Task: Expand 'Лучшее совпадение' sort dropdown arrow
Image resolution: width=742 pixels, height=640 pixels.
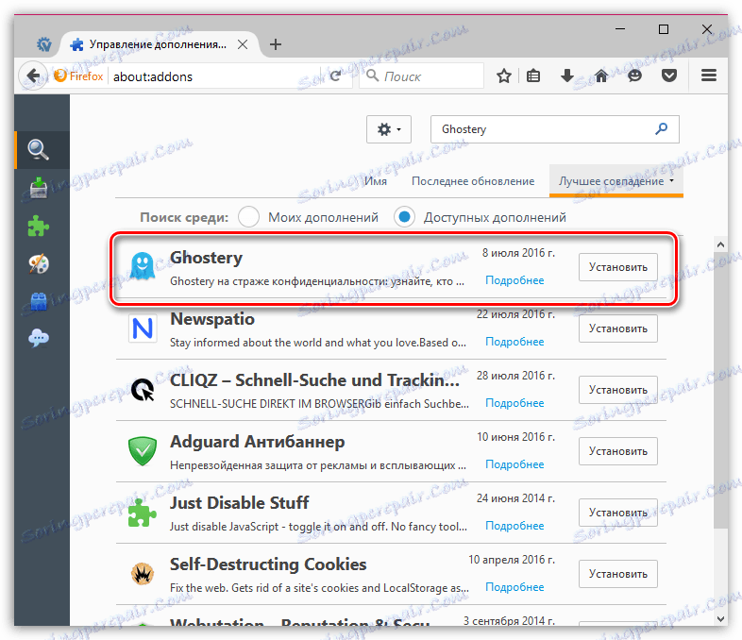Action: (x=671, y=180)
